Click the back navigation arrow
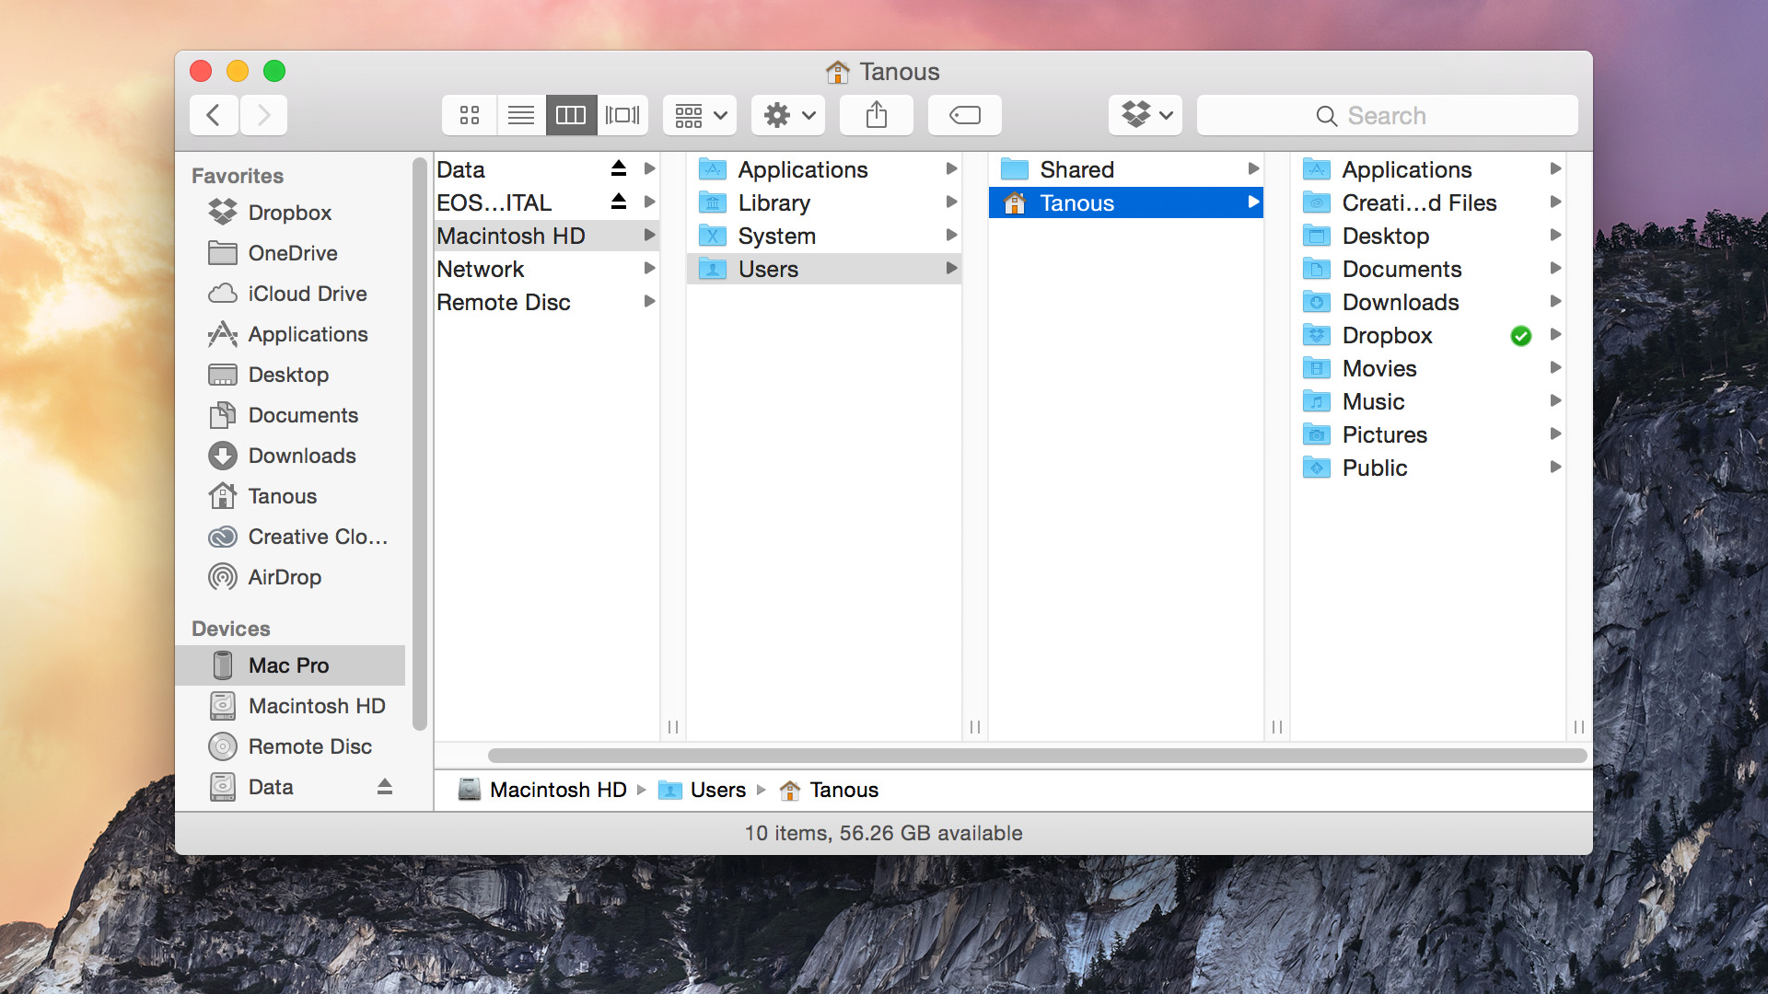Viewport: 1768px width, 994px height. click(x=214, y=115)
